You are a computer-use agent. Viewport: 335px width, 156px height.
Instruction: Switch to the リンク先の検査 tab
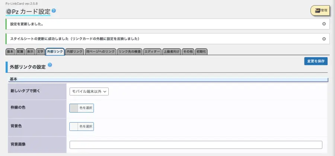pos(130,52)
